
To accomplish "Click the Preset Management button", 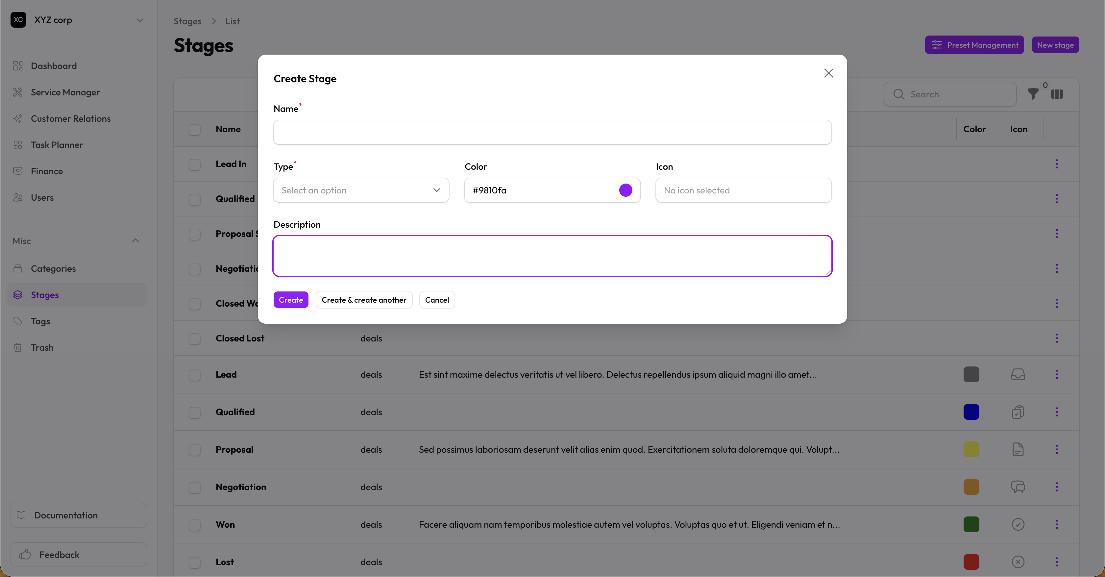I will click(974, 45).
